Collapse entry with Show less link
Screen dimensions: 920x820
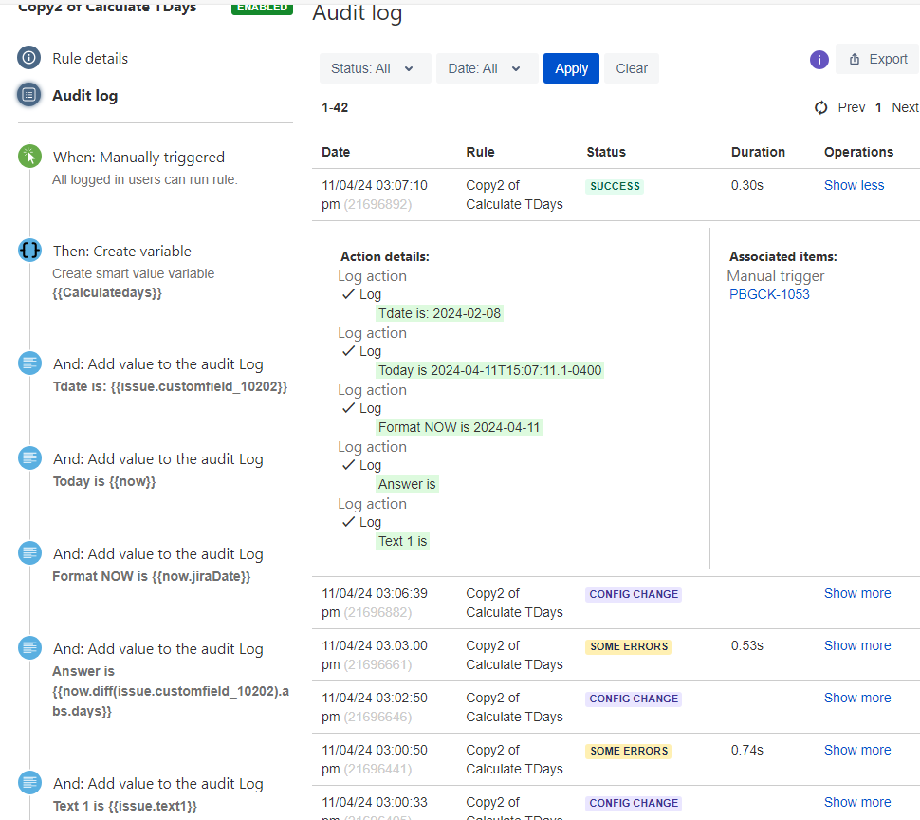(854, 185)
